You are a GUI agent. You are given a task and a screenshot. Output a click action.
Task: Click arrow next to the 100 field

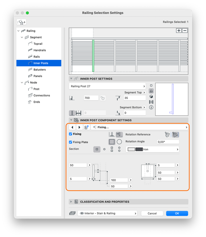[131, 180]
